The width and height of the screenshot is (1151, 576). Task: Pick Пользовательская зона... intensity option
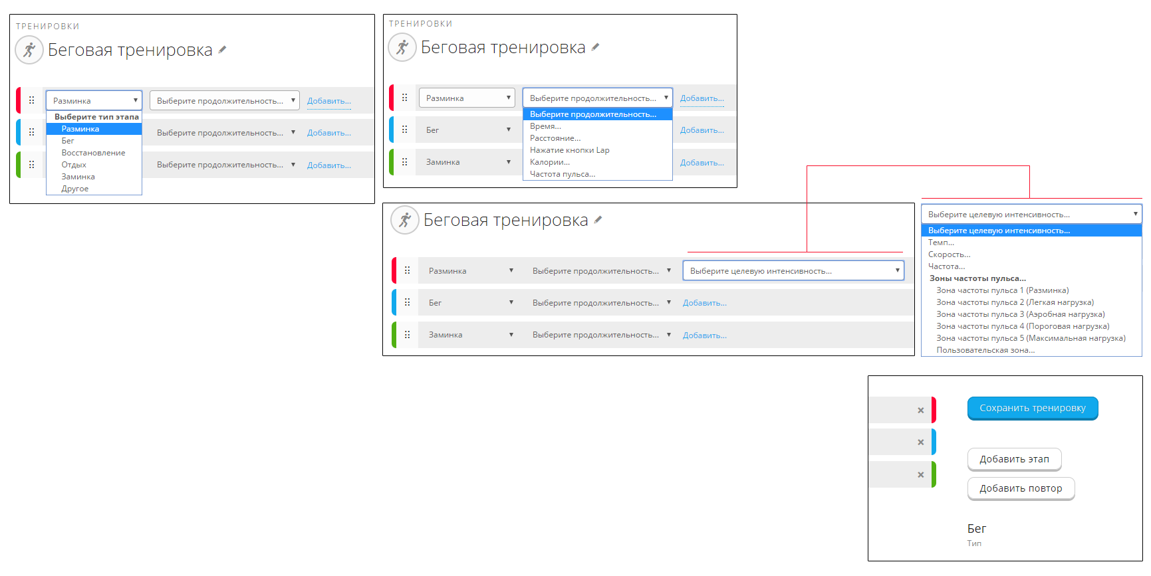(x=985, y=350)
